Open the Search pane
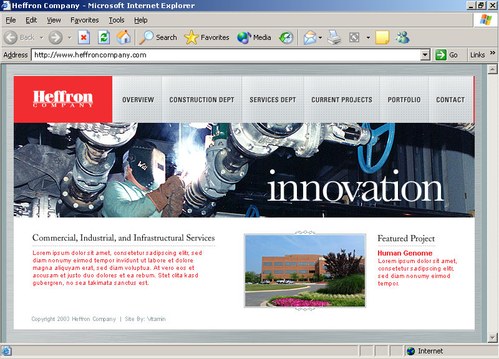This screenshot has height=359, width=499. click(158, 37)
